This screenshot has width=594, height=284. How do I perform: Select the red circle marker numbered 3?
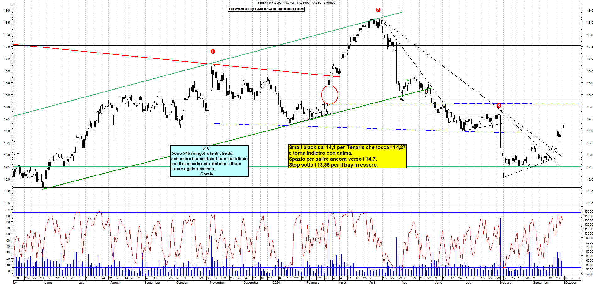click(499, 105)
